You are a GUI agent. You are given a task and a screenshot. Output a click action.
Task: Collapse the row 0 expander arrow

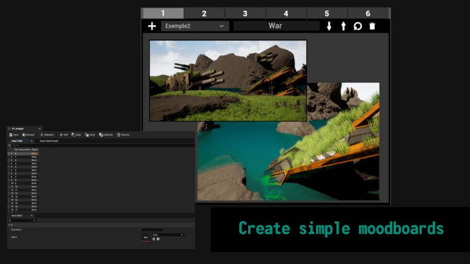pos(9,225)
